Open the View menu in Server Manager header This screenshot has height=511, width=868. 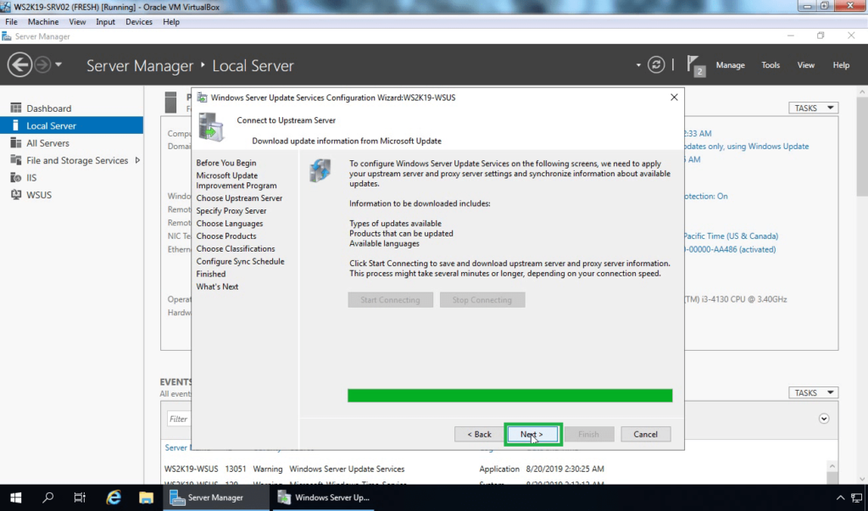(805, 64)
